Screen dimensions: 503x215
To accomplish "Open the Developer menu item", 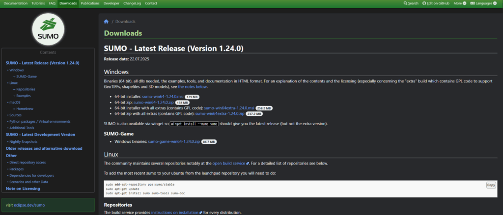I will tap(112, 3).
